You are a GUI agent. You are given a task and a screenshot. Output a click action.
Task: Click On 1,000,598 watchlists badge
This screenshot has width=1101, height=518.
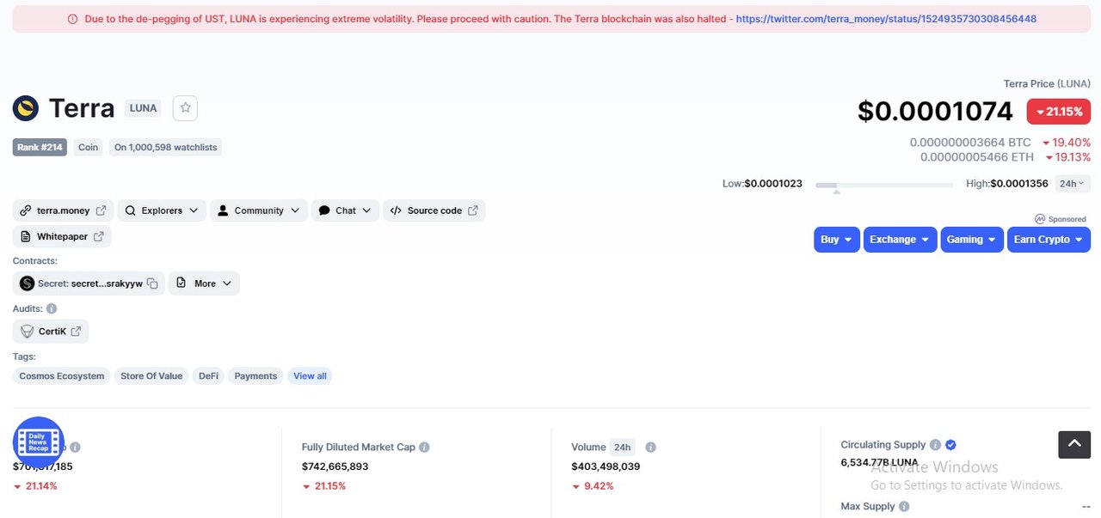(166, 148)
